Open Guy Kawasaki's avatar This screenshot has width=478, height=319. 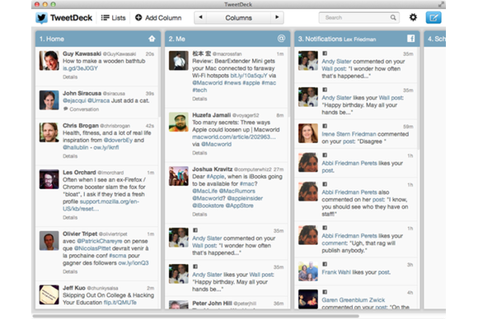click(x=49, y=61)
